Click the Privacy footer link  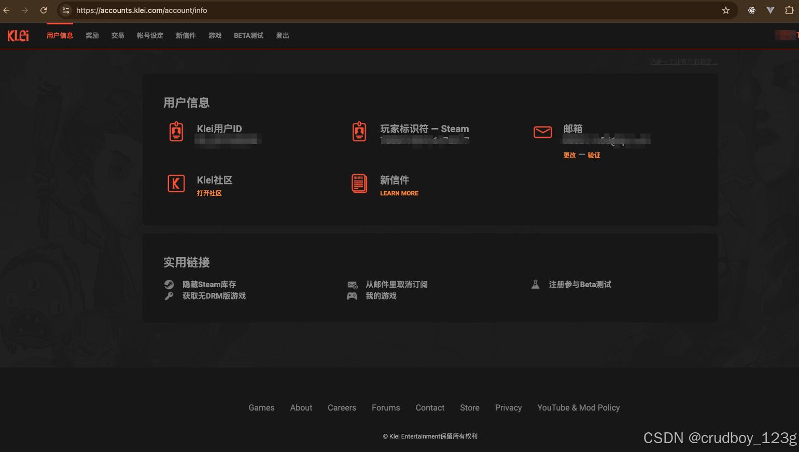coord(508,408)
